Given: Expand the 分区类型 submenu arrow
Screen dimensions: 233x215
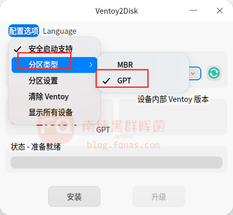Looking at the screenshot, I should 91,65.
